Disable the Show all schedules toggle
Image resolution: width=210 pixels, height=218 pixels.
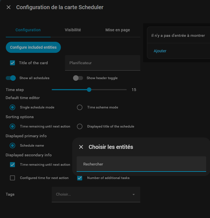(x=11, y=78)
